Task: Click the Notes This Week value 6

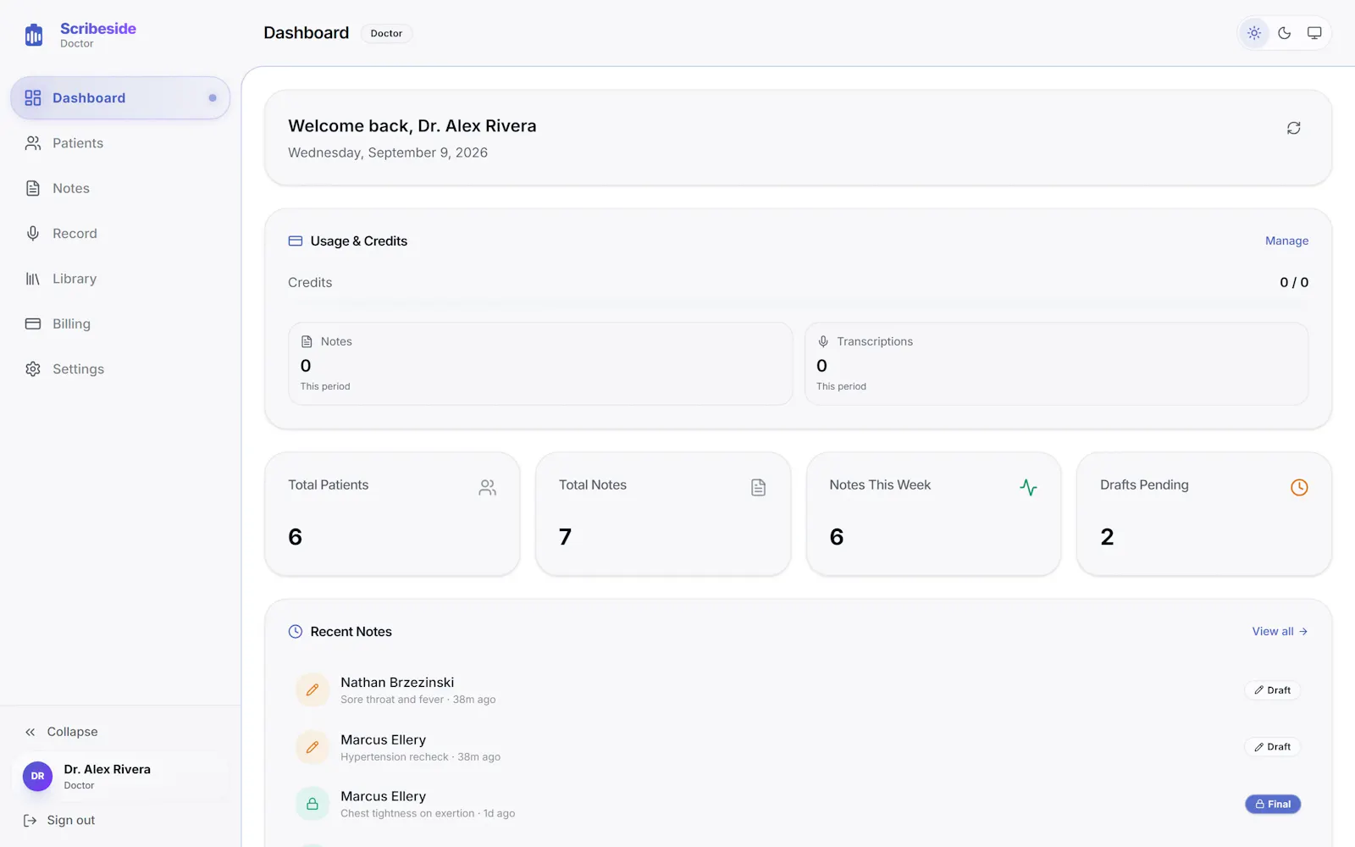Action: [837, 537]
